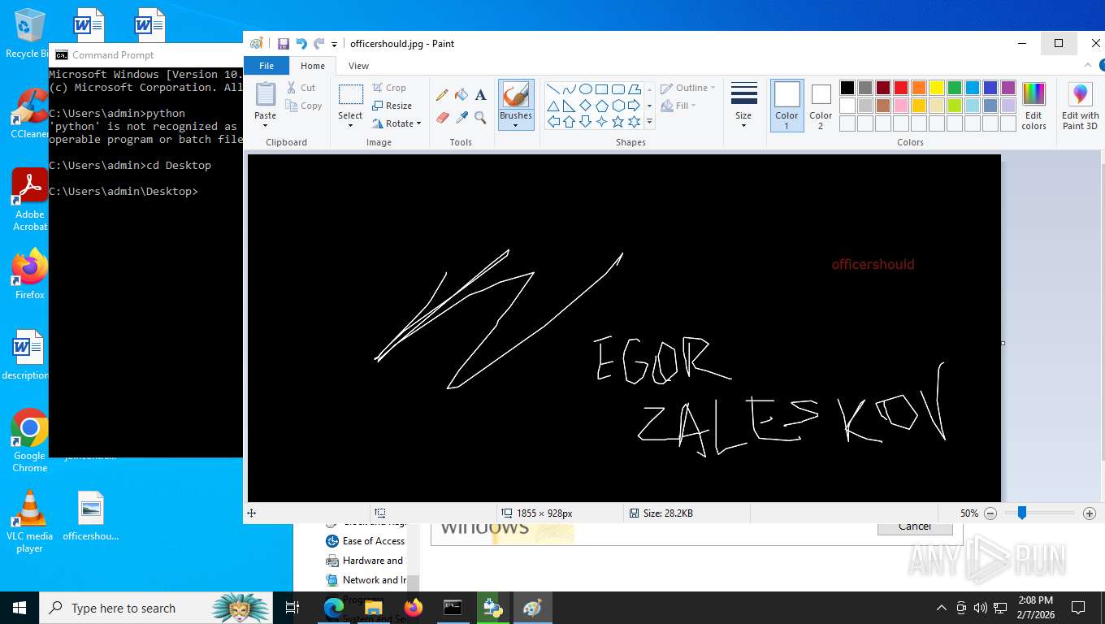Image resolution: width=1105 pixels, height=624 pixels.
Task: Open the Rotate dropdown menu
Action: tap(397, 123)
